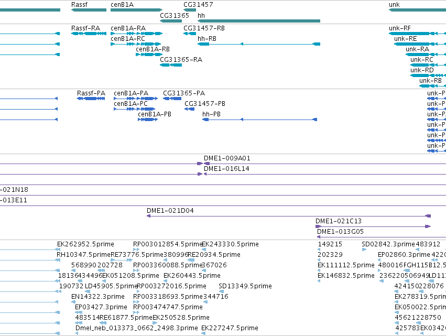The image size is (446, 336).
Task: Select the DME1-016L14 clone label
Action: (x=226, y=169)
